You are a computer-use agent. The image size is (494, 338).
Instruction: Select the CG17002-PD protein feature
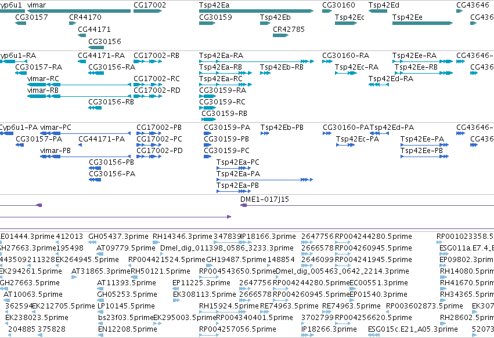[x=149, y=157]
